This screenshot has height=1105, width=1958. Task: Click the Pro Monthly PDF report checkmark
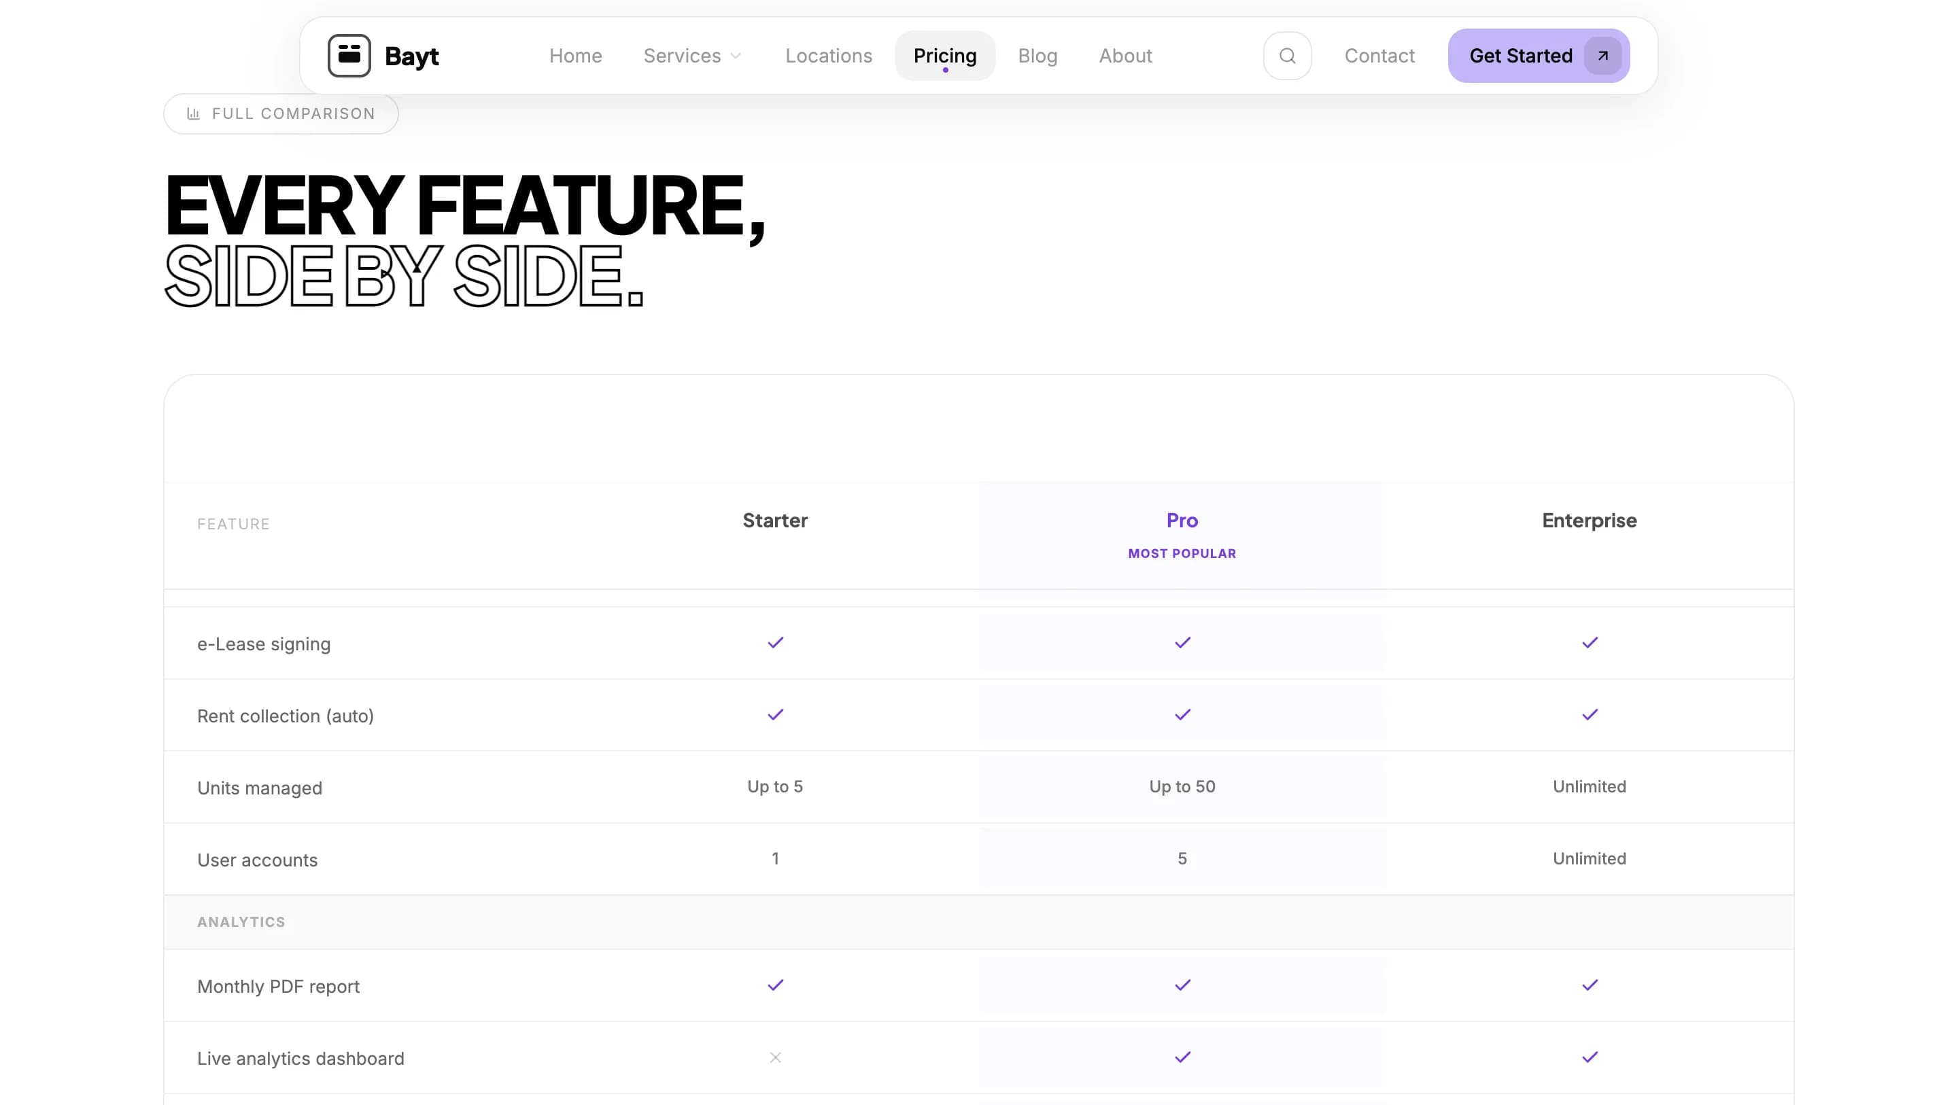tap(1182, 985)
